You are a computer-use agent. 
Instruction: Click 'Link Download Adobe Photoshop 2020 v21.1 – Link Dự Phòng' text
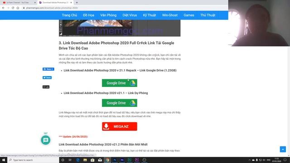[106, 93]
